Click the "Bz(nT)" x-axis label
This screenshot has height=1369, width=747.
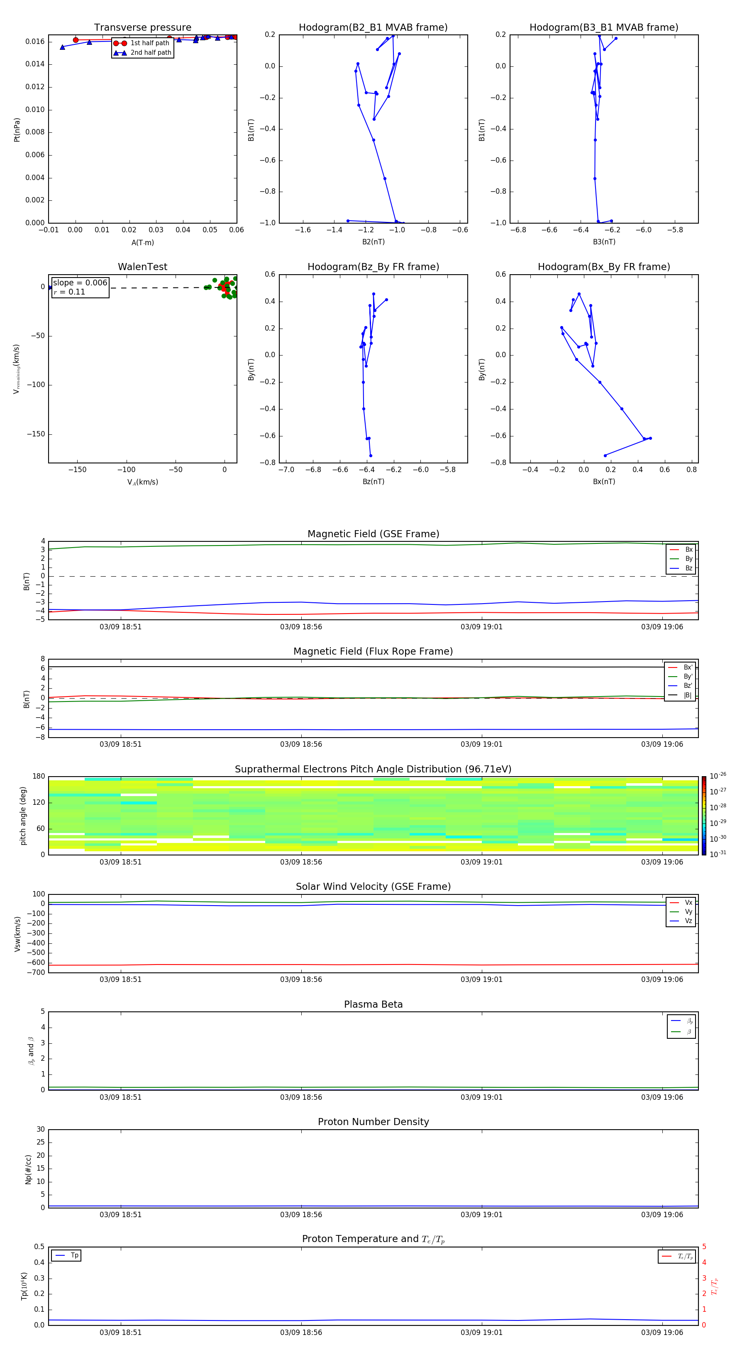pyautogui.click(x=373, y=482)
